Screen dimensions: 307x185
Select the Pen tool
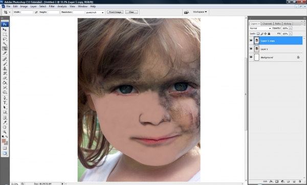click(5, 98)
